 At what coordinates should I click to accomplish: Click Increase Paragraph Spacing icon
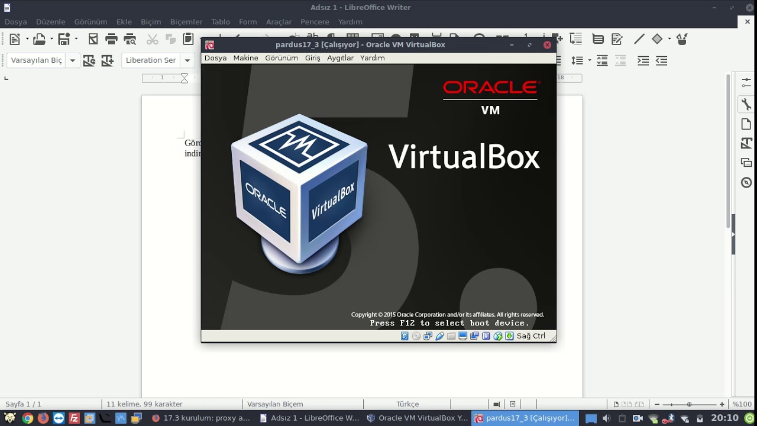click(x=602, y=60)
